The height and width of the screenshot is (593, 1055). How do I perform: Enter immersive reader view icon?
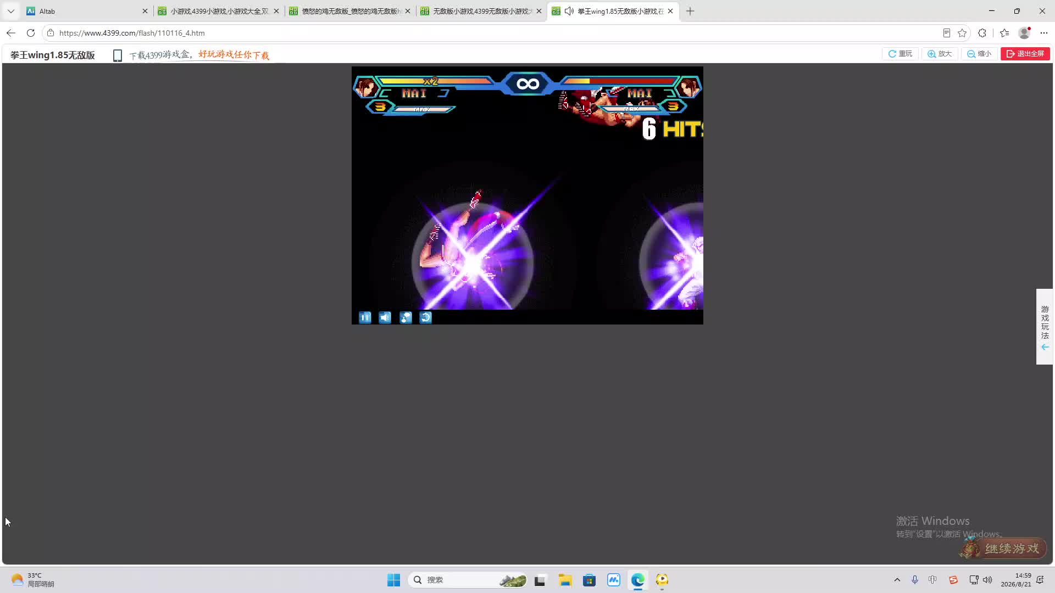coord(946,33)
